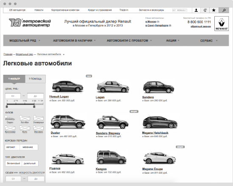
Task: Open Корпоративным клиентам menu item
Action: point(65,10)
